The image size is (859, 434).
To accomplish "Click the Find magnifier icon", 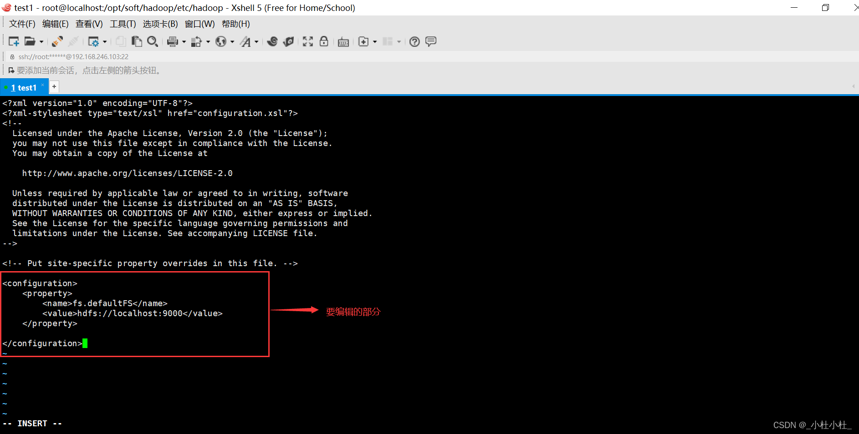I will (153, 41).
